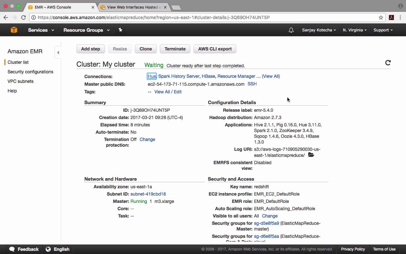Switch to the EMR – AWS Console tab
This screenshot has width=406, height=254.
pyautogui.click(x=60, y=7)
